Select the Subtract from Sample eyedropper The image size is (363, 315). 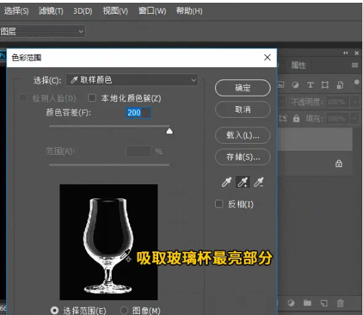tap(259, 182)
